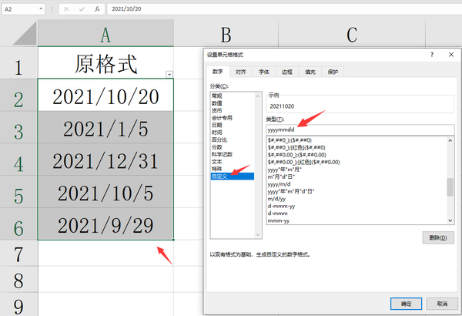This screenshot has height=316, width=462.
Task: Click the formula bar showing 2021/10/20
Action: tap(284, 8)
